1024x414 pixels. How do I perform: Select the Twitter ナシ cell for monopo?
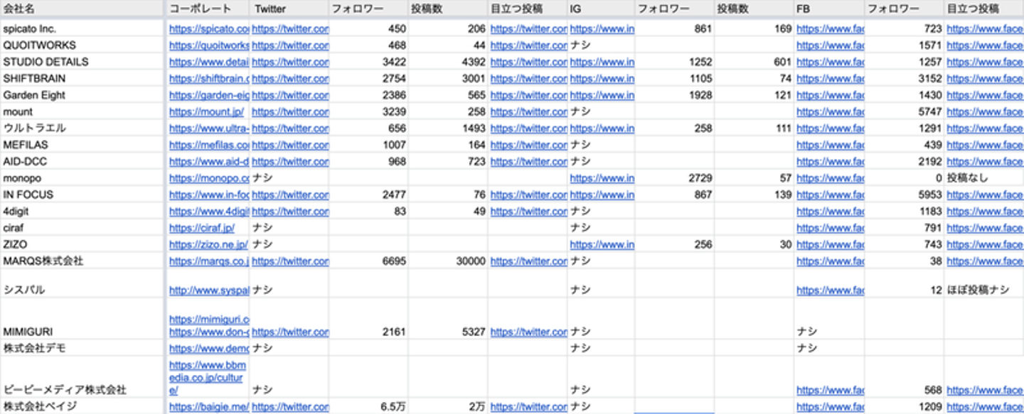click(289, 178)
